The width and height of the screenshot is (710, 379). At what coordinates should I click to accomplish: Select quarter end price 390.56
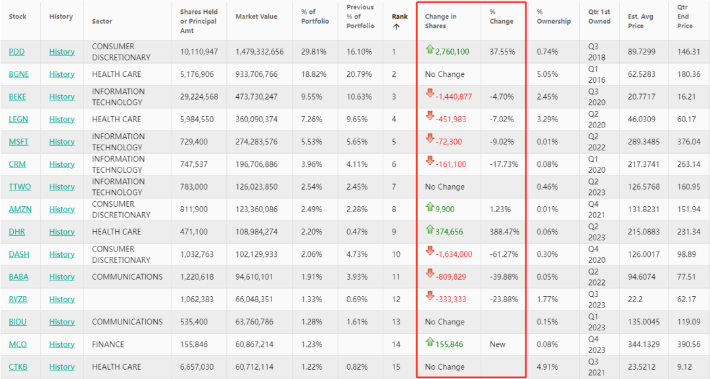coord(689,344)
